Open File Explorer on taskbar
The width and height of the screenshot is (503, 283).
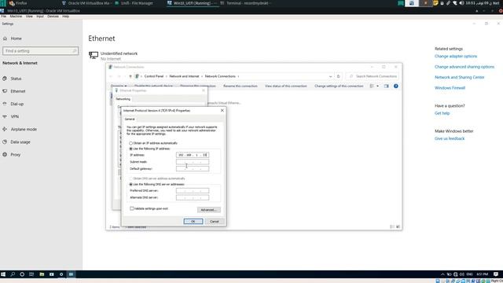click(42, 274)
